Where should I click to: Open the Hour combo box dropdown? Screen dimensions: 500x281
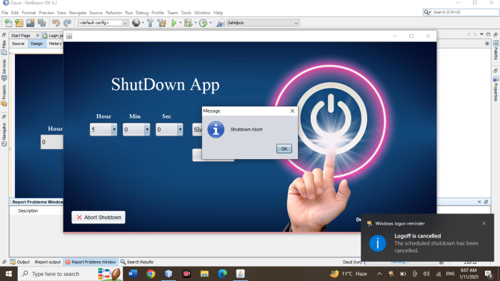click(114, 130)
